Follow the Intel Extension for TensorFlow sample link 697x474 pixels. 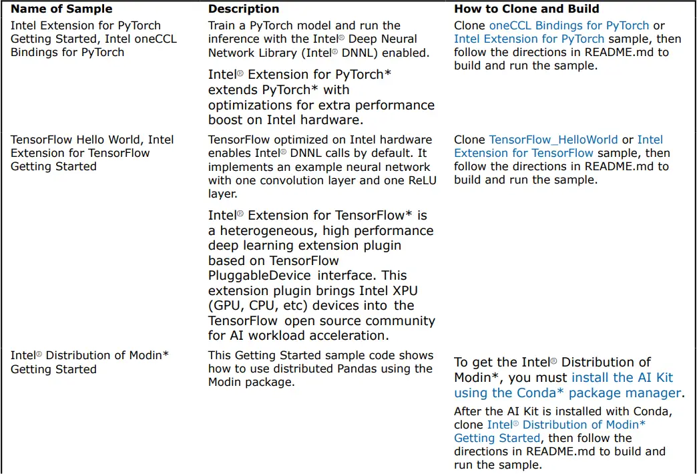(x=523, y=153)
